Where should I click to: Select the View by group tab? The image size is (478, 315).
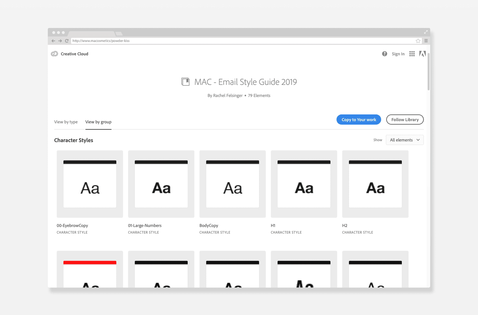click(x=98, y=122)
